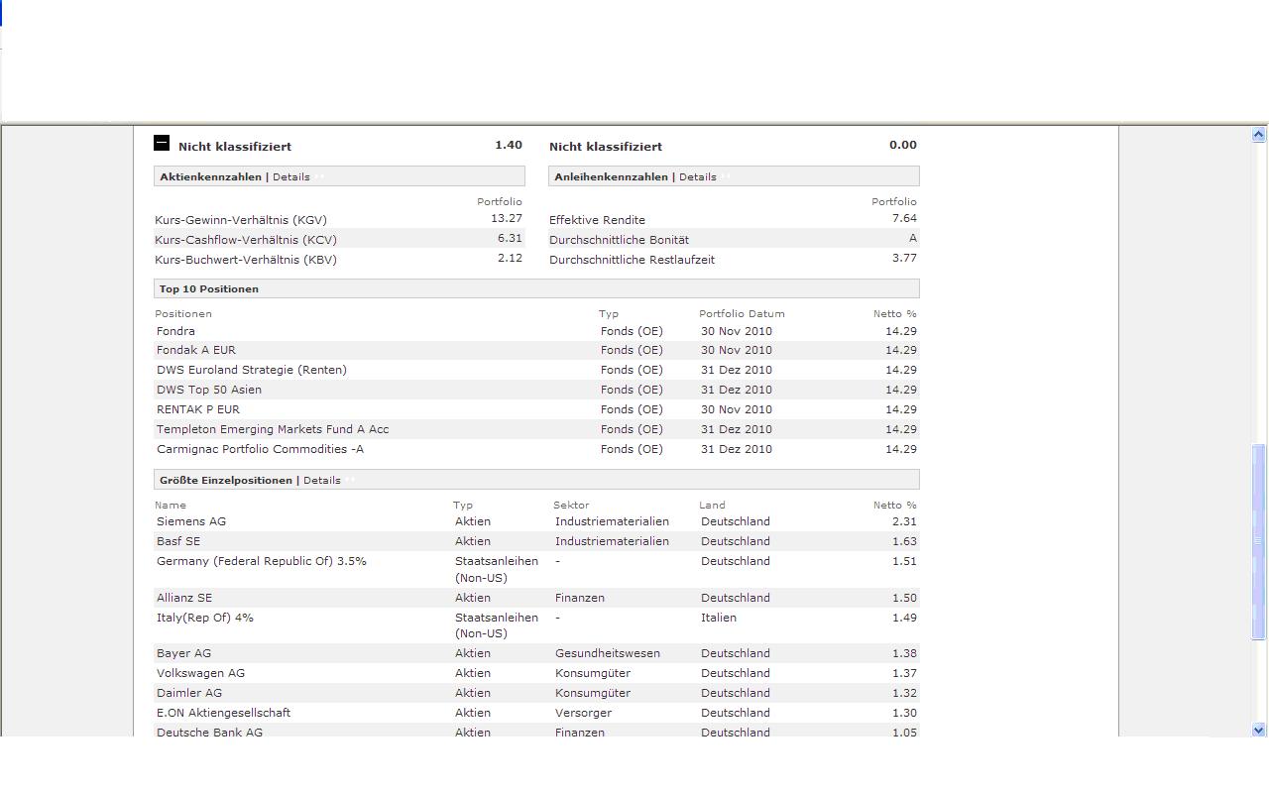Select the Volkswagen AG position name

(x=200, y=673)
